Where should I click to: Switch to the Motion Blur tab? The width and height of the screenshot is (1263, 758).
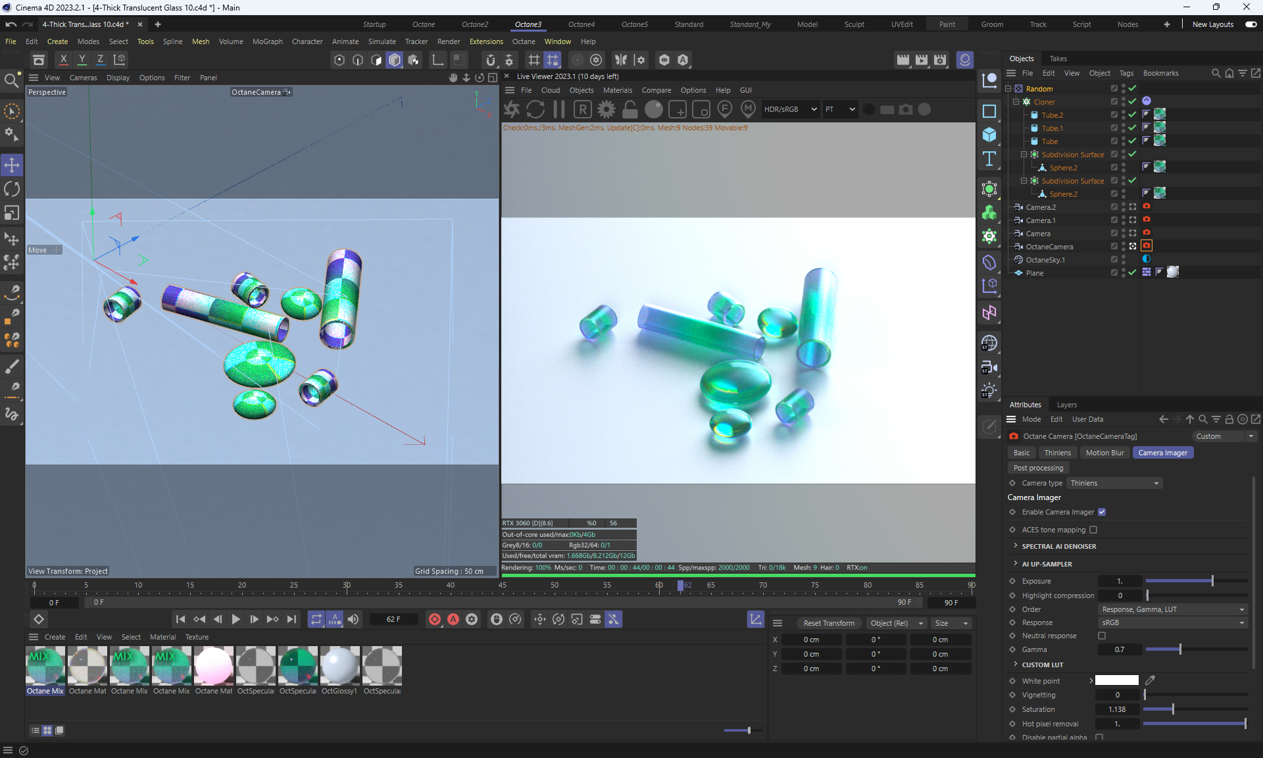click(x=1104, y=453)
